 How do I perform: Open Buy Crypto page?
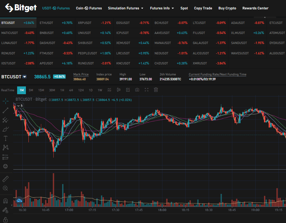click(x=227, y=8)
